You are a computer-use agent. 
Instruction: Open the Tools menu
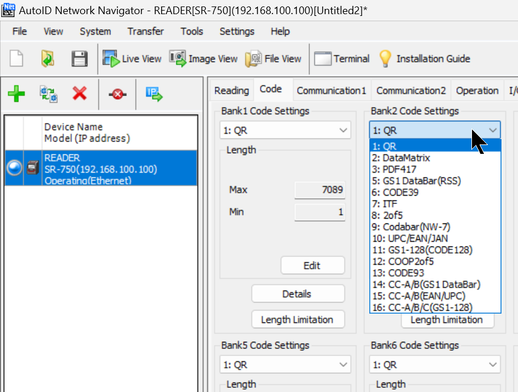(192, 31)
